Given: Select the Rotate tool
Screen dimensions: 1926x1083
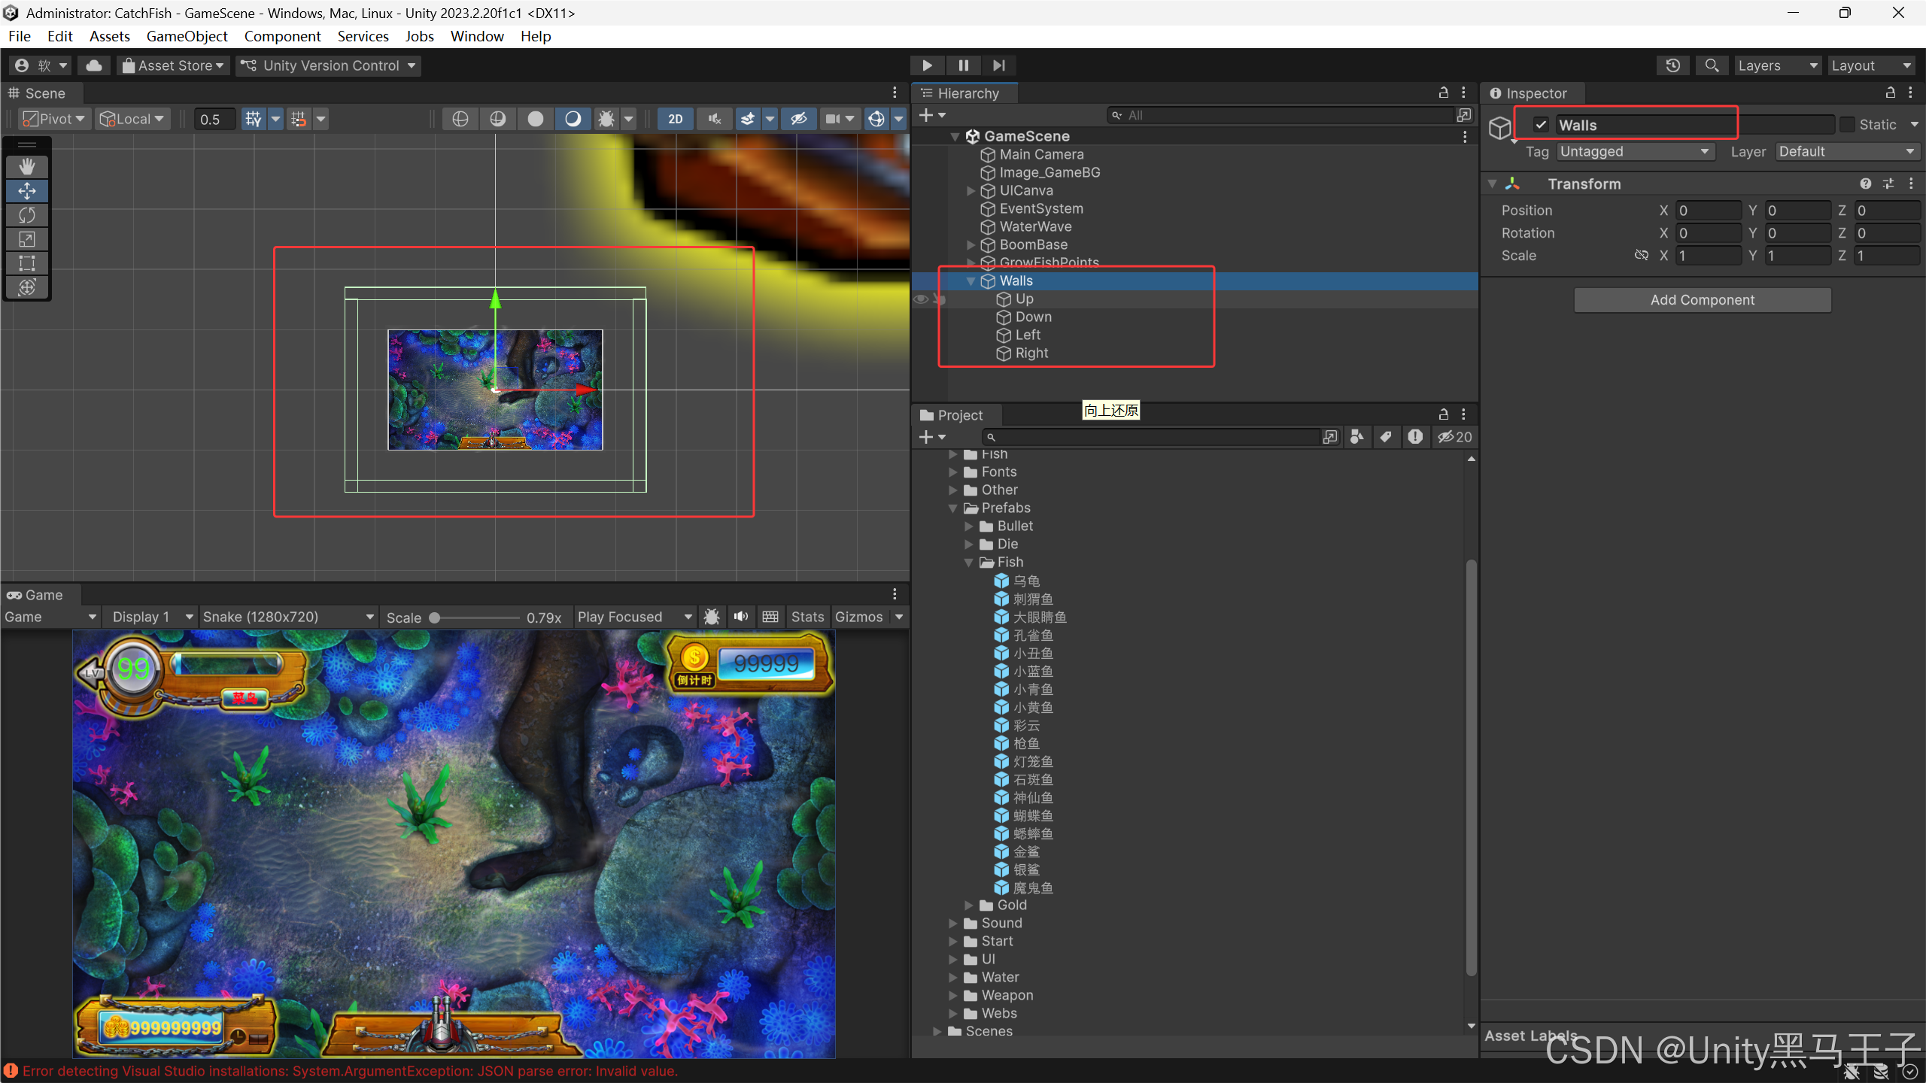Looking at the screenshot, I should (27, 215).
